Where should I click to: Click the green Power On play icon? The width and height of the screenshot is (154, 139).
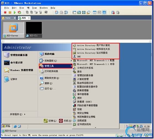click(15, 12)
